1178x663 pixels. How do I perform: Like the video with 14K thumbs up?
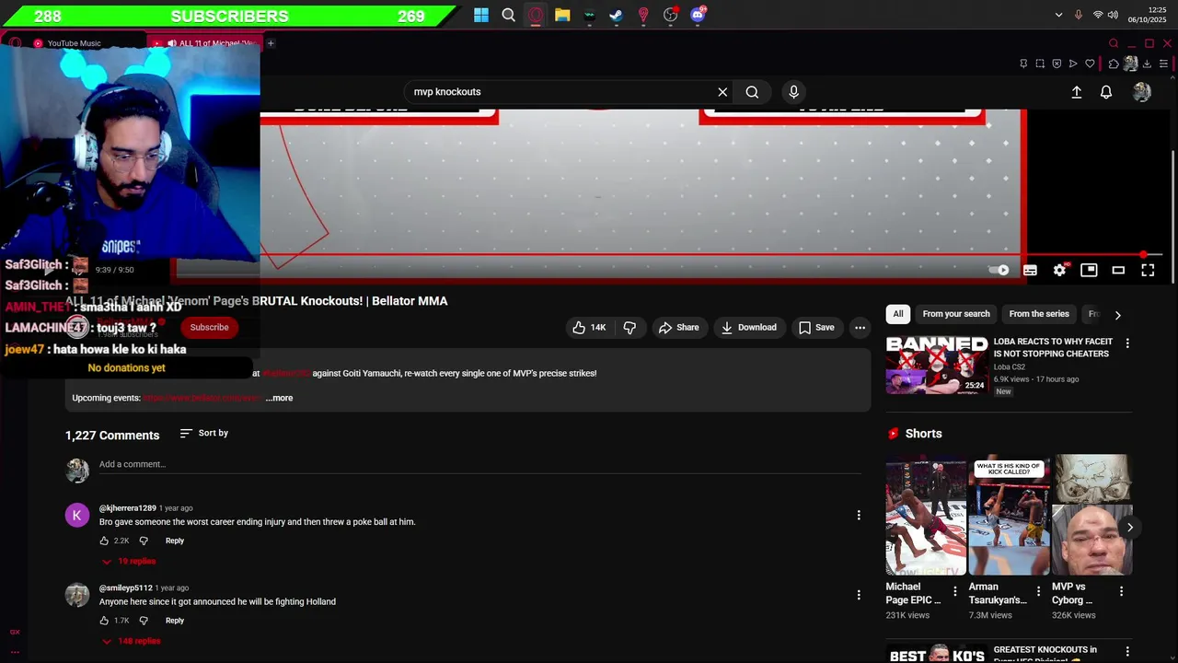click(x=589, y=327)
